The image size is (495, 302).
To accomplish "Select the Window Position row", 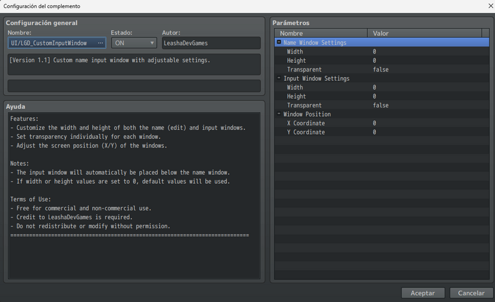I will point(382,114).
